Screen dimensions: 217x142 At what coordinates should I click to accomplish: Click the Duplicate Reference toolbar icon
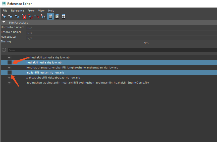point(17,16)
